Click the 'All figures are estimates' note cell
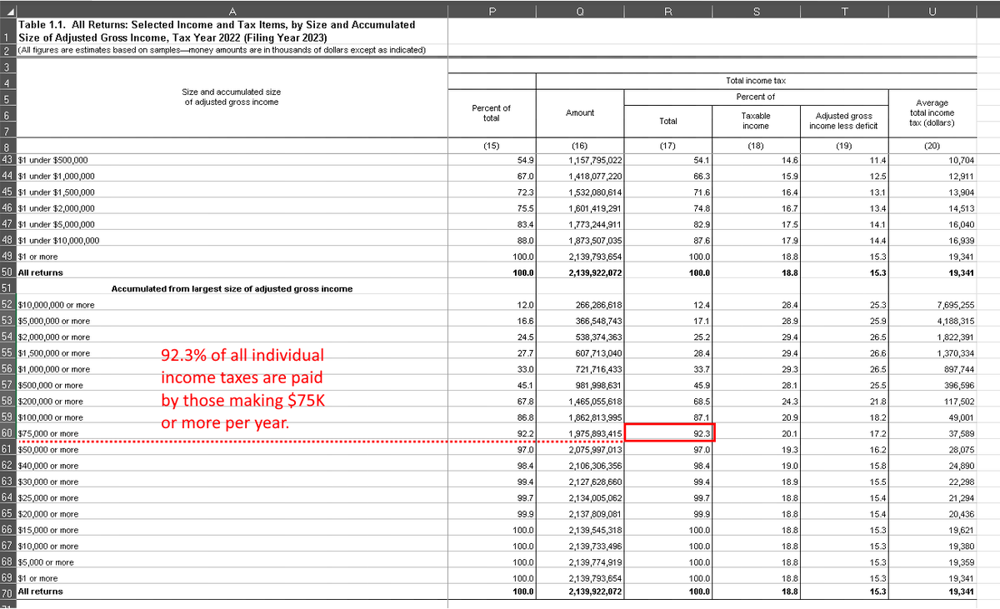Image resolution: width=1000 pixels, height=609 pixels. pyautogui.click(x=232, y=49)
